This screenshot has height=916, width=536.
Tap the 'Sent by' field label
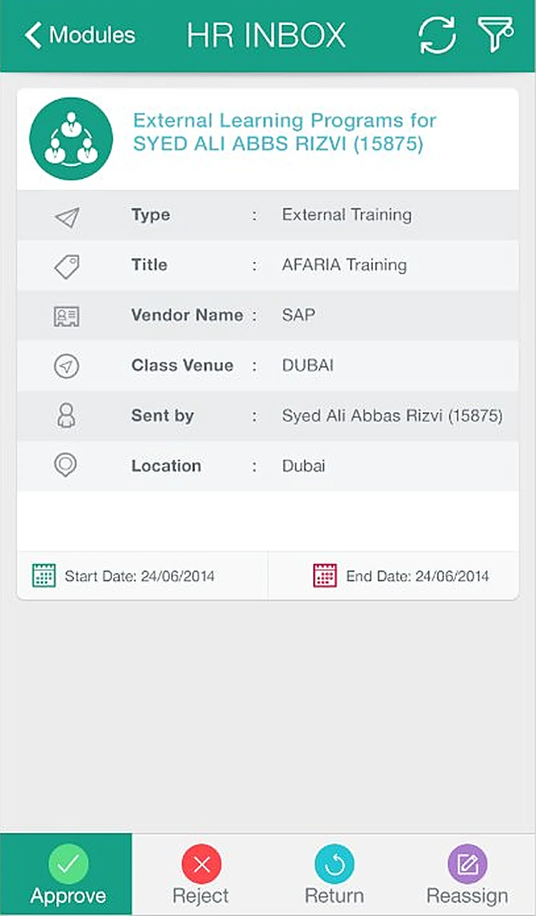point(162,416)
